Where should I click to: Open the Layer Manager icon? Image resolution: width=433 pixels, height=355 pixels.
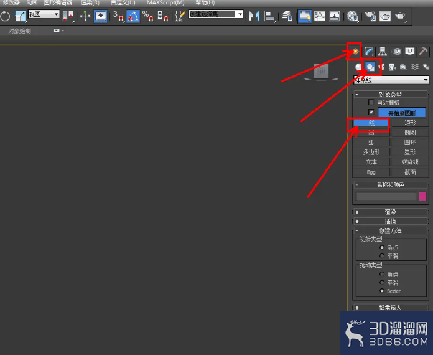pos(287,16)
